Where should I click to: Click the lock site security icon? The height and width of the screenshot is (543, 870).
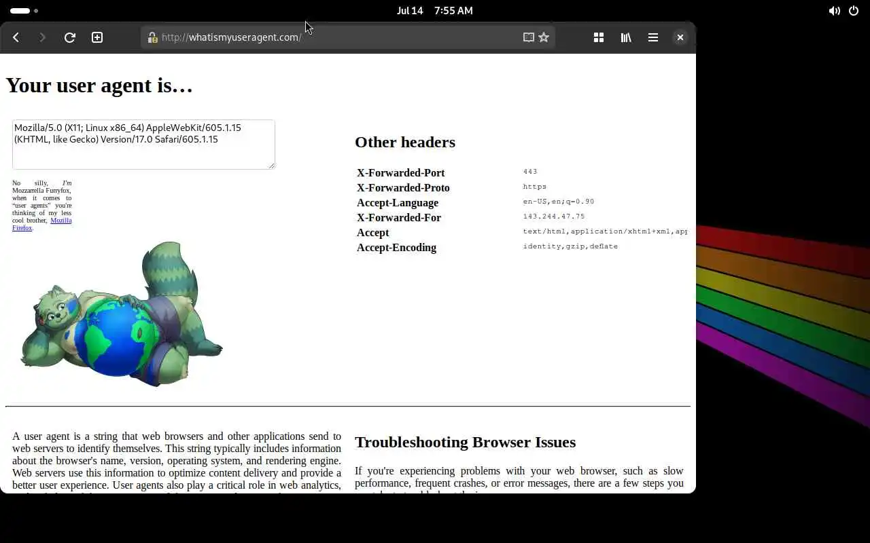coord(152,37)
